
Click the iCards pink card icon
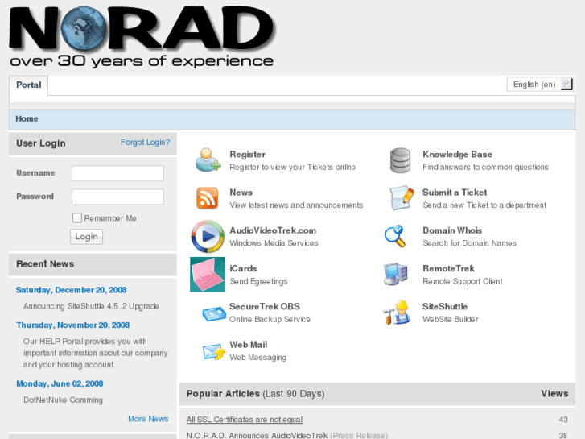click(x=208, y=274)
